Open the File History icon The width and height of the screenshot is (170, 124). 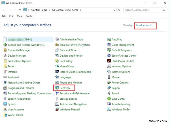57,61
